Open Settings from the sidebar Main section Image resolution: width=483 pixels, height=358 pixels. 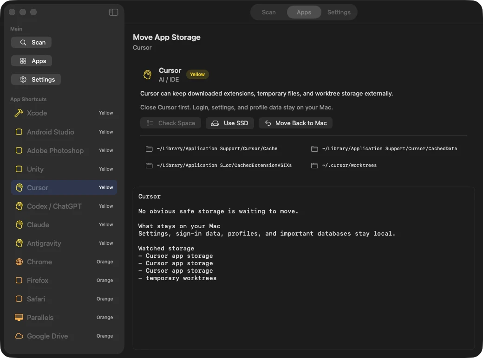36,79
